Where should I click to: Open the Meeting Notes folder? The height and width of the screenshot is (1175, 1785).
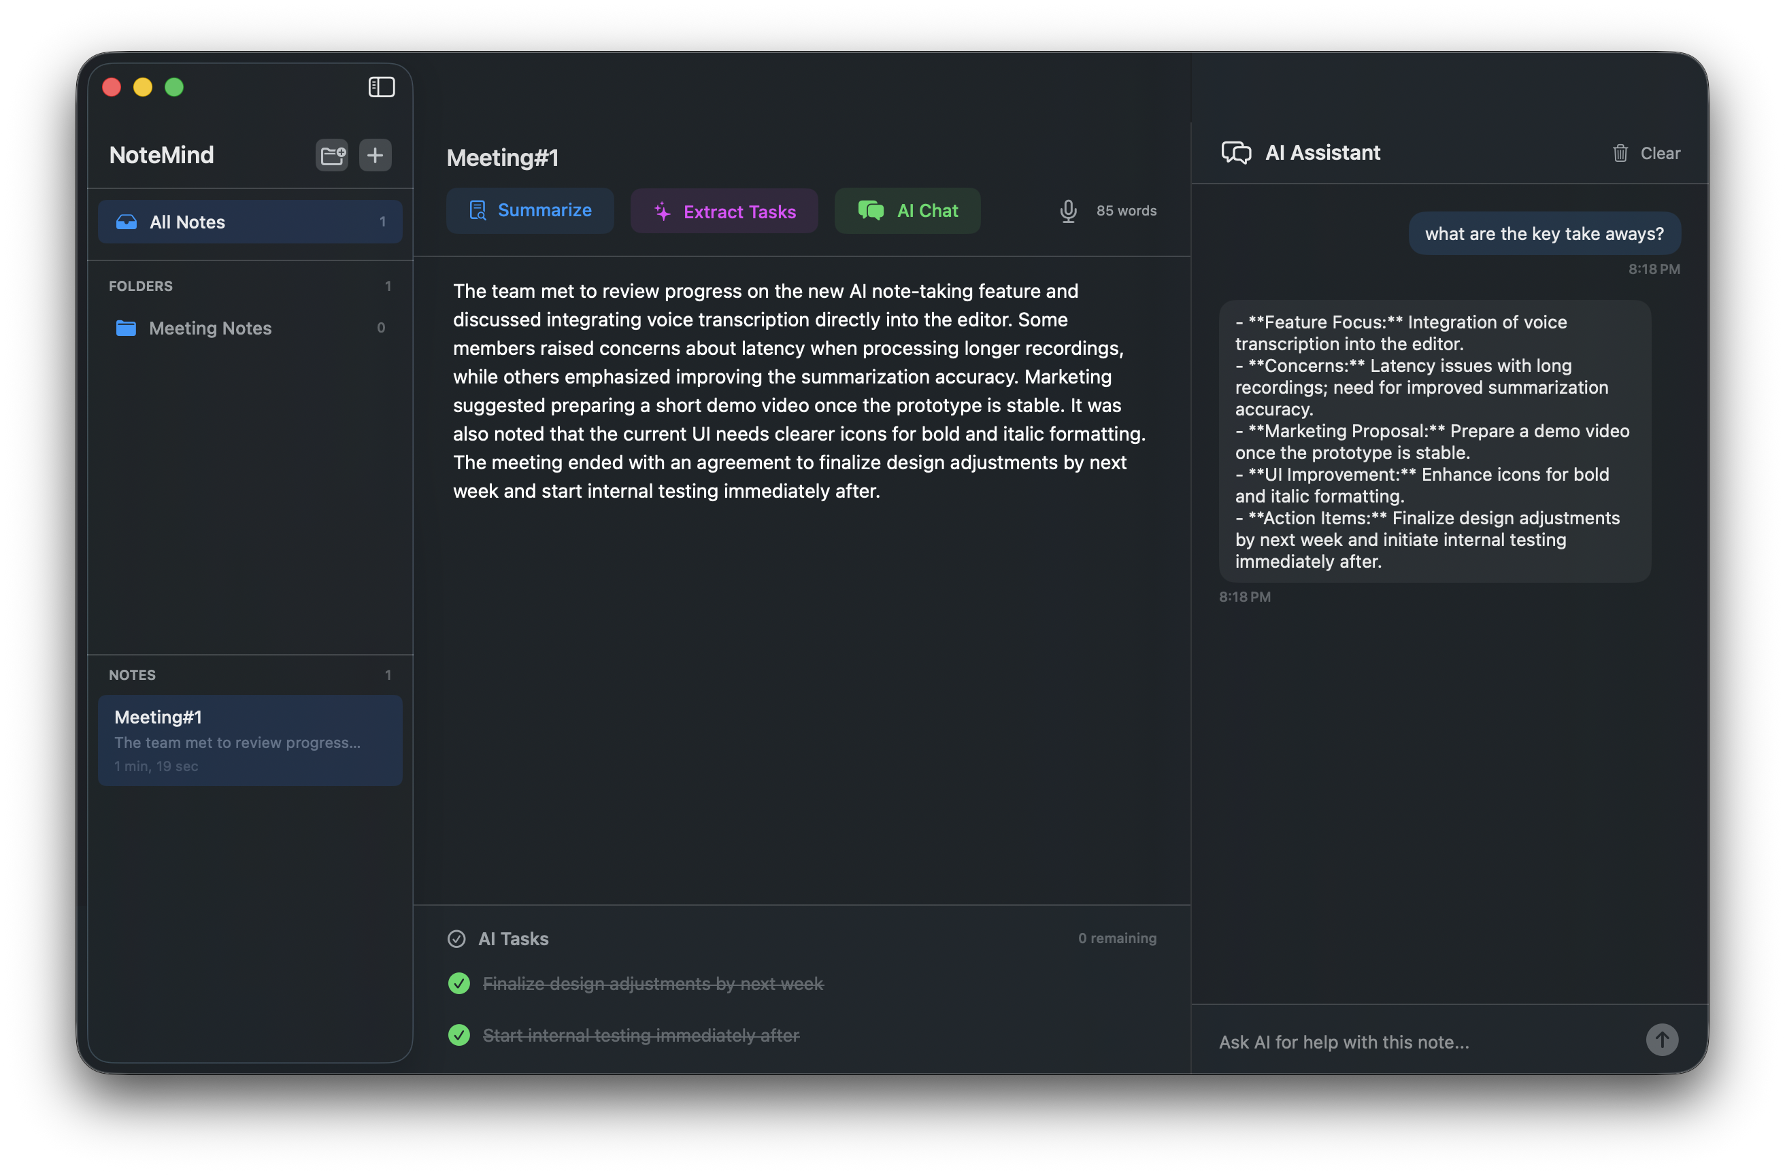(x=210, y=328)
